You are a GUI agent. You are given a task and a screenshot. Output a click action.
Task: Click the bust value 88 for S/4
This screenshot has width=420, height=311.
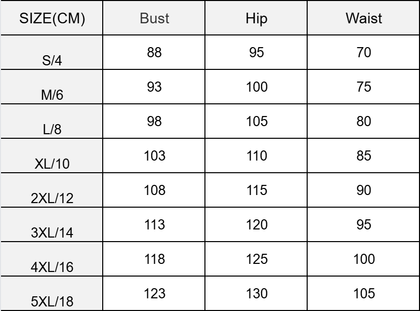pyautogui.click(x=155, y=52)
